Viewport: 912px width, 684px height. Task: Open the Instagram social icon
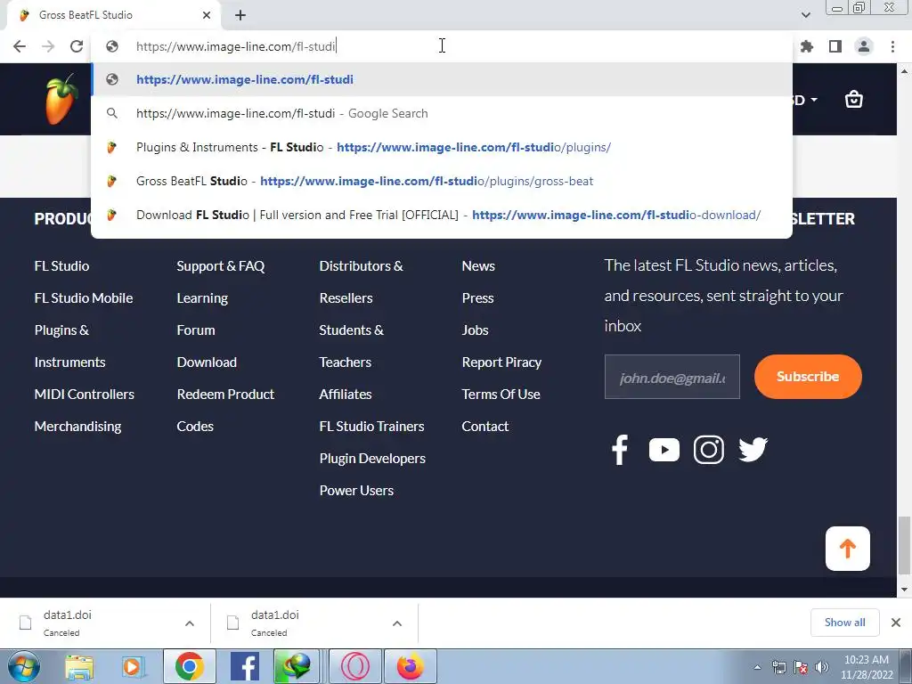click(708, 450)
